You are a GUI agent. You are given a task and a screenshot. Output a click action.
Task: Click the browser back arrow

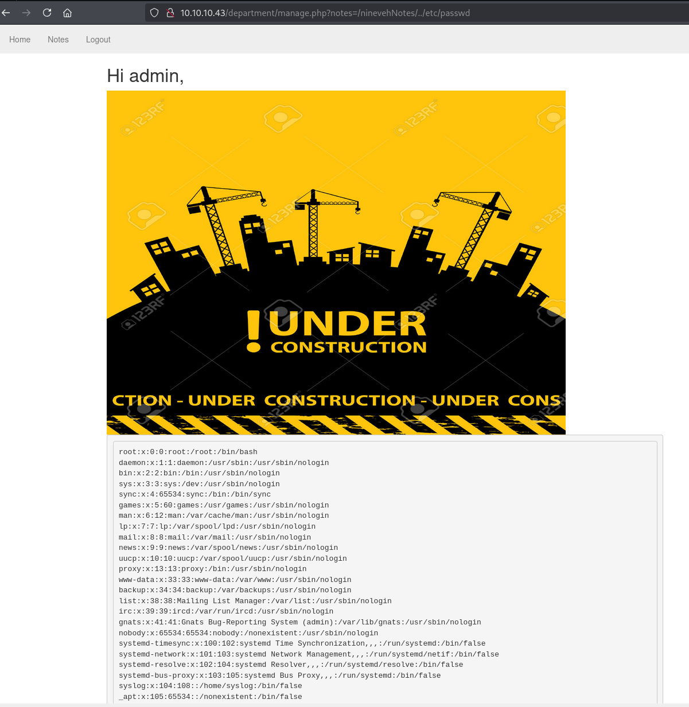(x=6, y=13)
